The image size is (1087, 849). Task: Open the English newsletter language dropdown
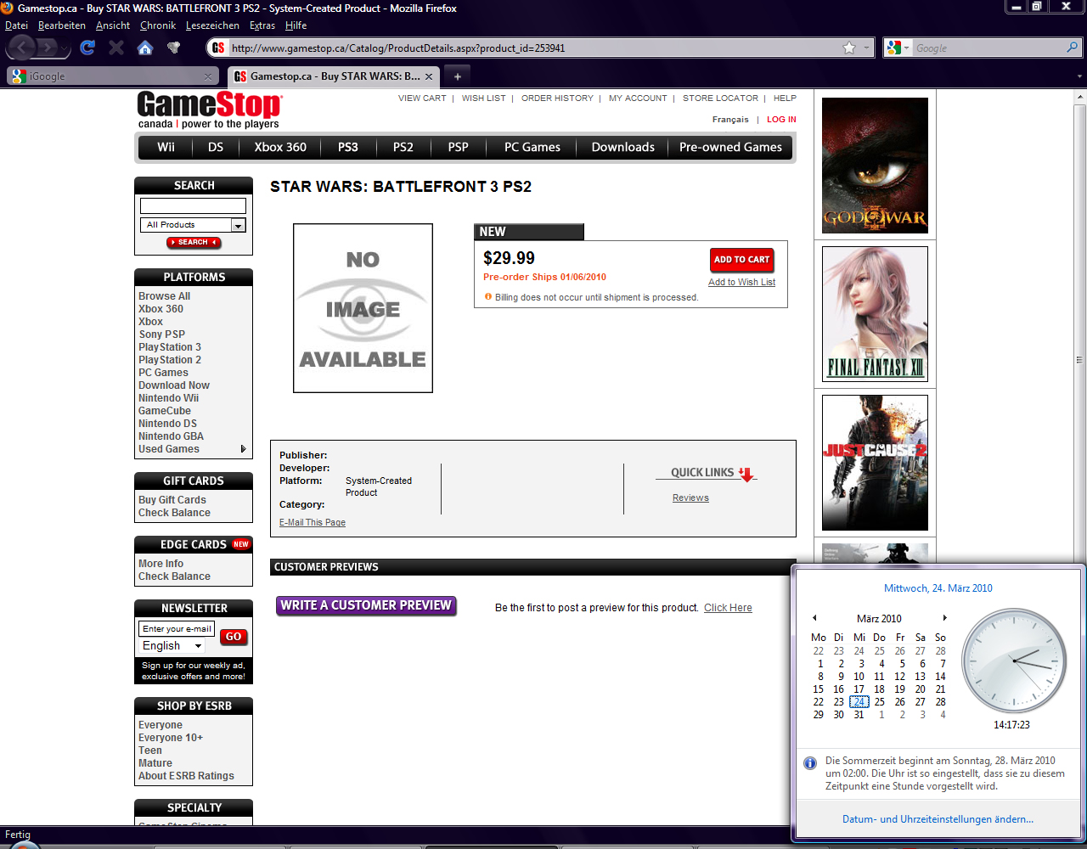172,646
